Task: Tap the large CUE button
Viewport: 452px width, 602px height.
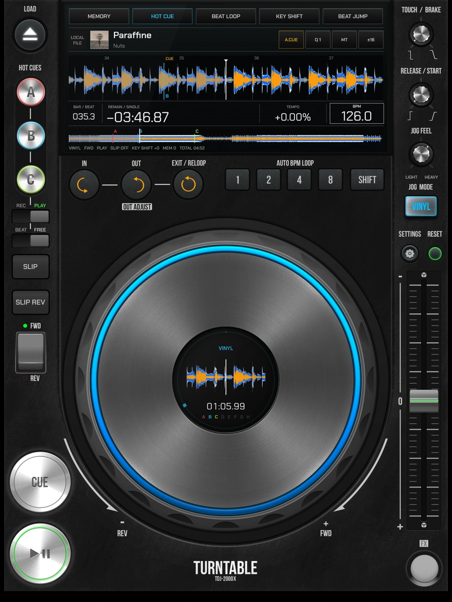Action: coord(40,482)
